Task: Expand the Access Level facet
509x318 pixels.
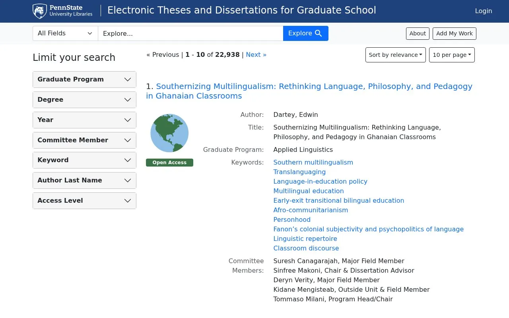Action: (84, 201)
